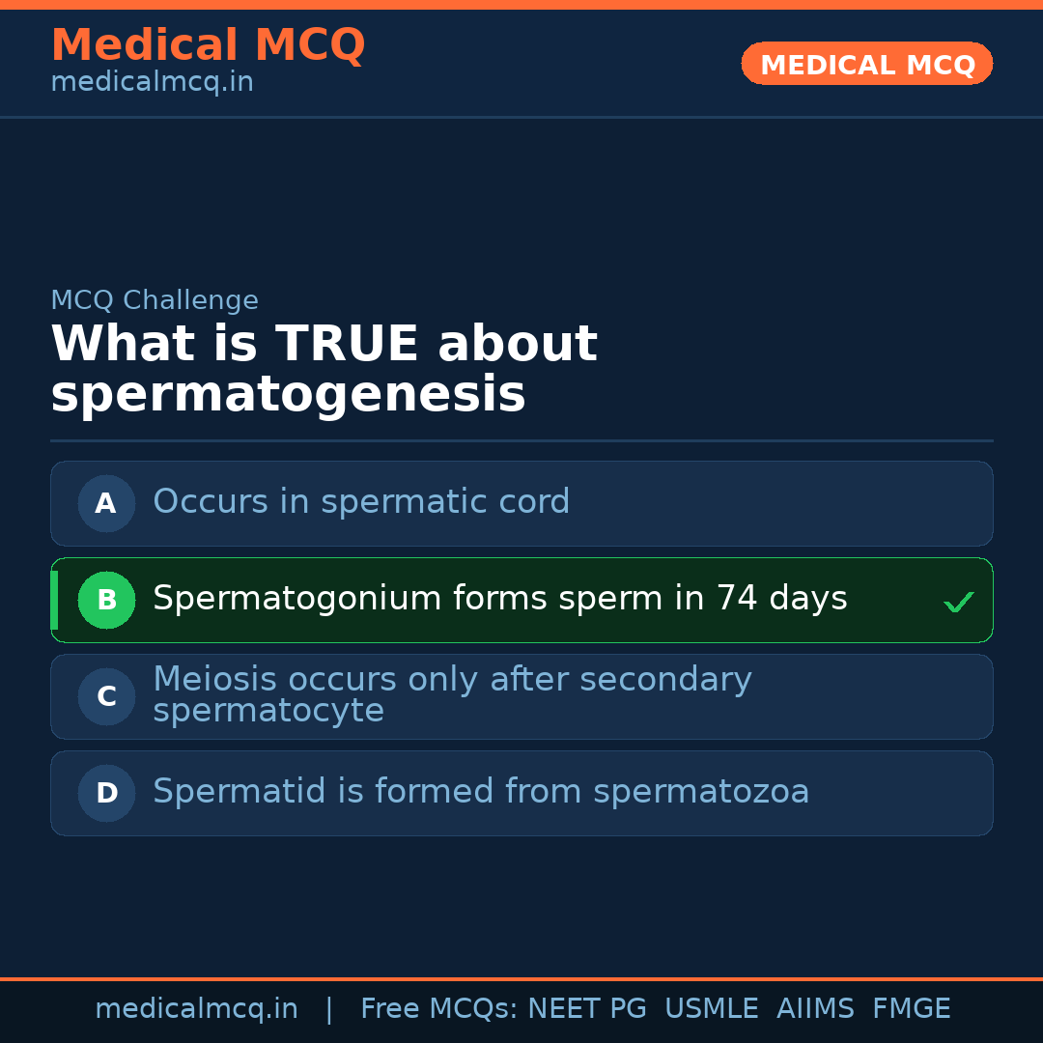Click the letter C circle badge
The width and height of the screenshot is (1043, 1043).
(x=106, y=696)
